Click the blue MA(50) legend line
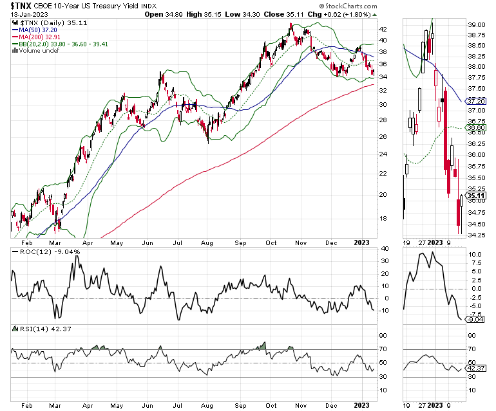Screen dimensions: 496x411 [x=15, y=30]
